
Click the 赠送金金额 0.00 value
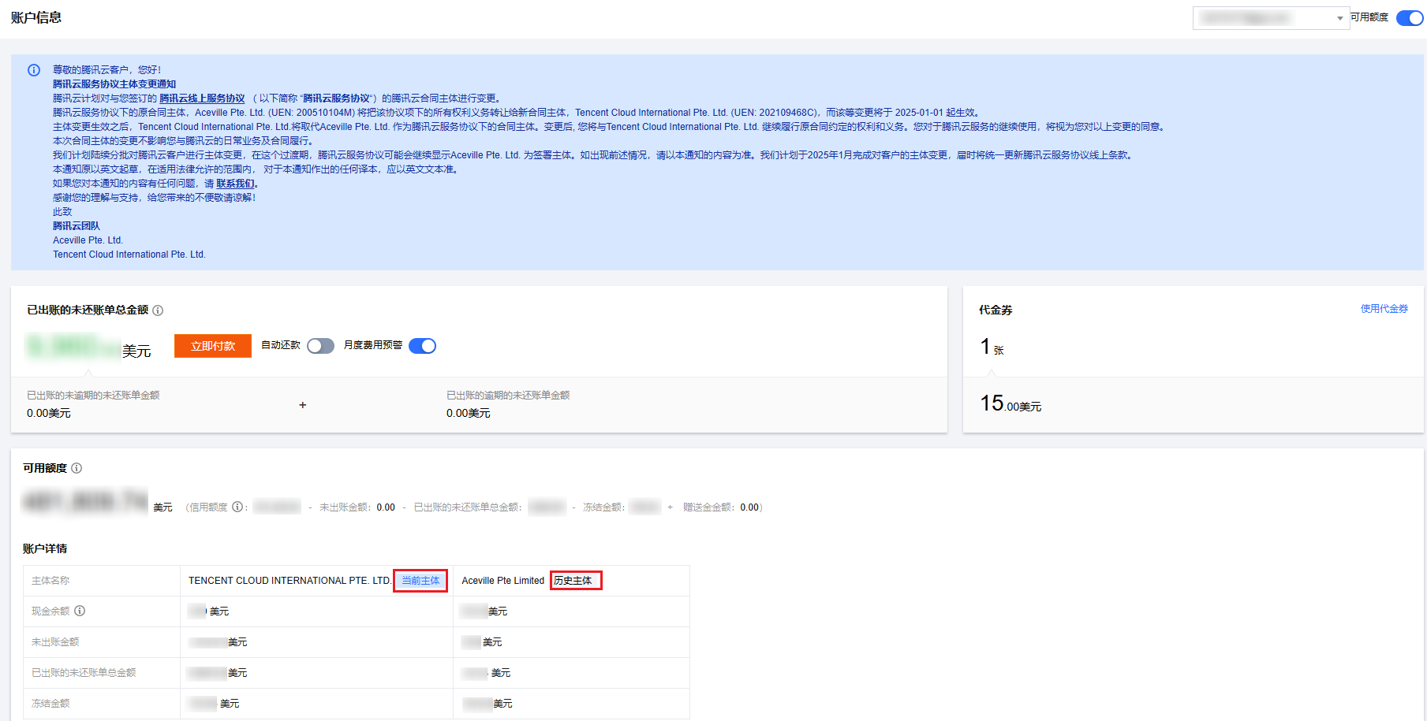(x=750, y=507)
